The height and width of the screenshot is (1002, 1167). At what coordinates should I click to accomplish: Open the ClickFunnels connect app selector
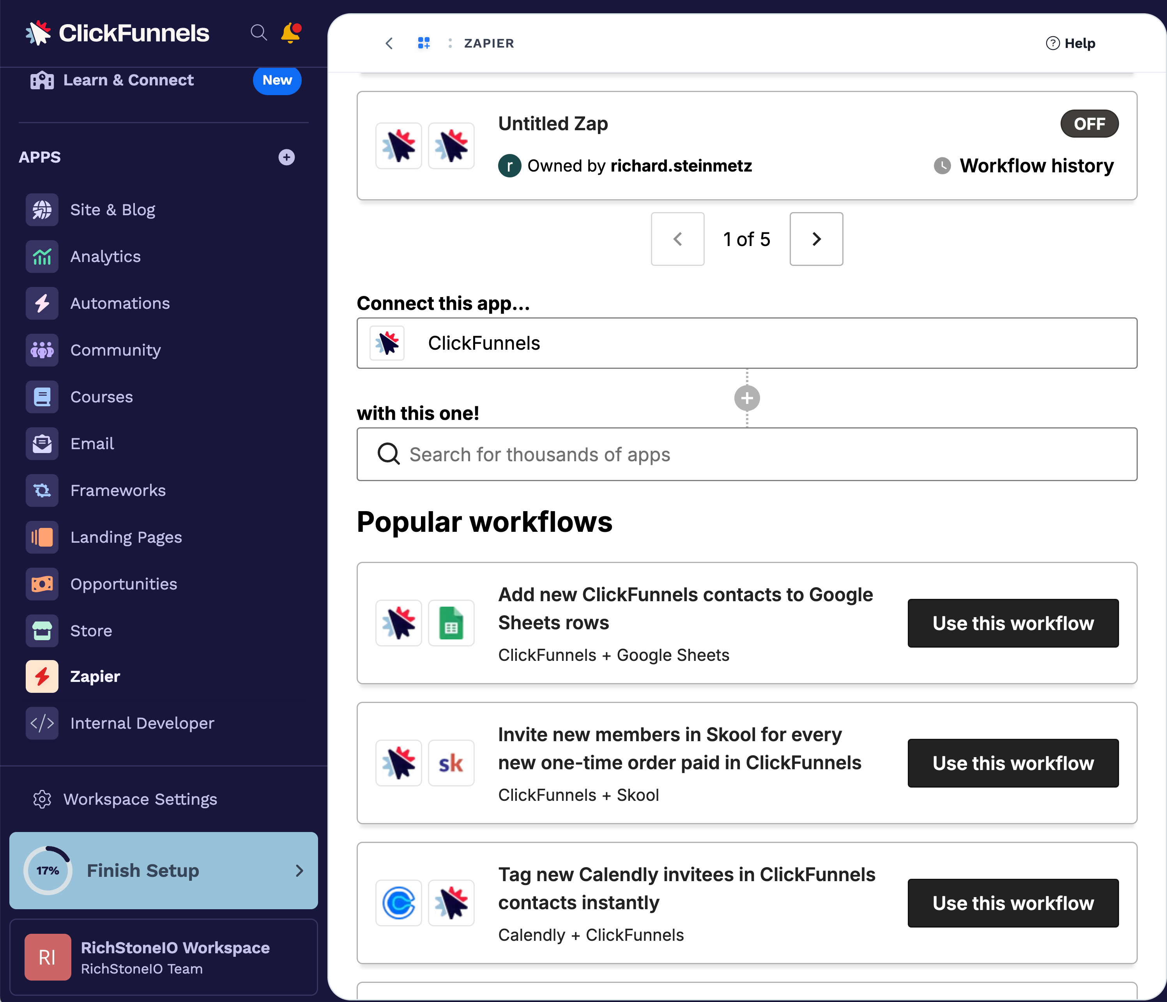[747, 343]
